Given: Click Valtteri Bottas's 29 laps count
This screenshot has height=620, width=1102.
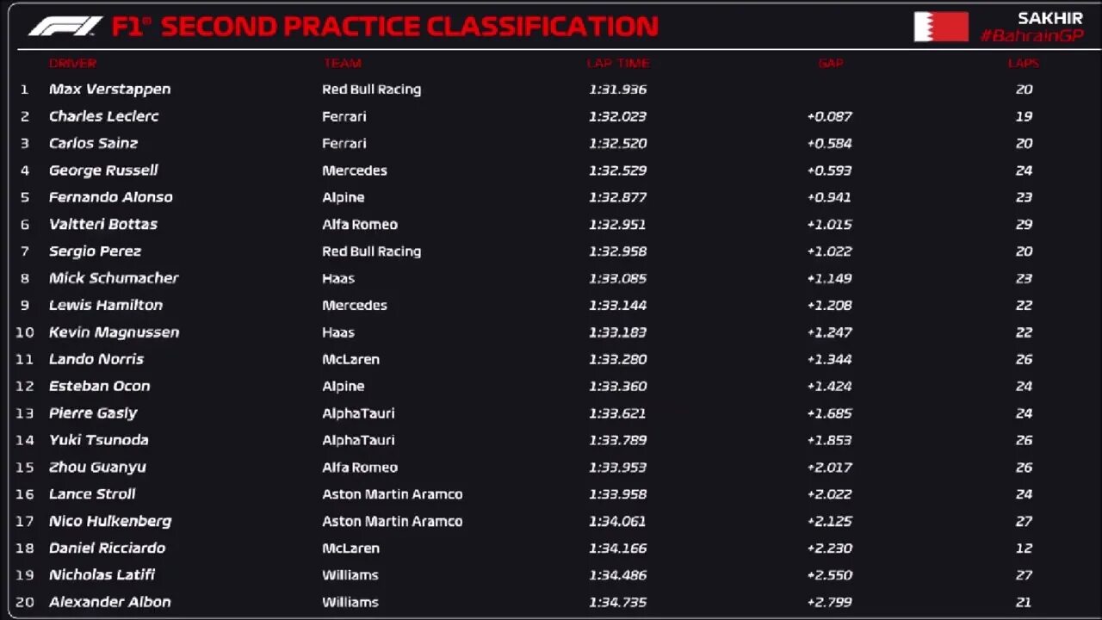Looking at the screenshot, I should click(x=1023, y=224).
